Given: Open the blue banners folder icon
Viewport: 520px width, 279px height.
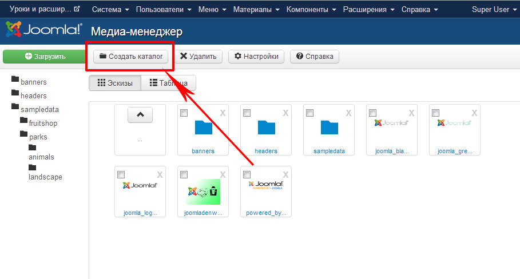Looking at the screenshot, I should tap(203, 127).
